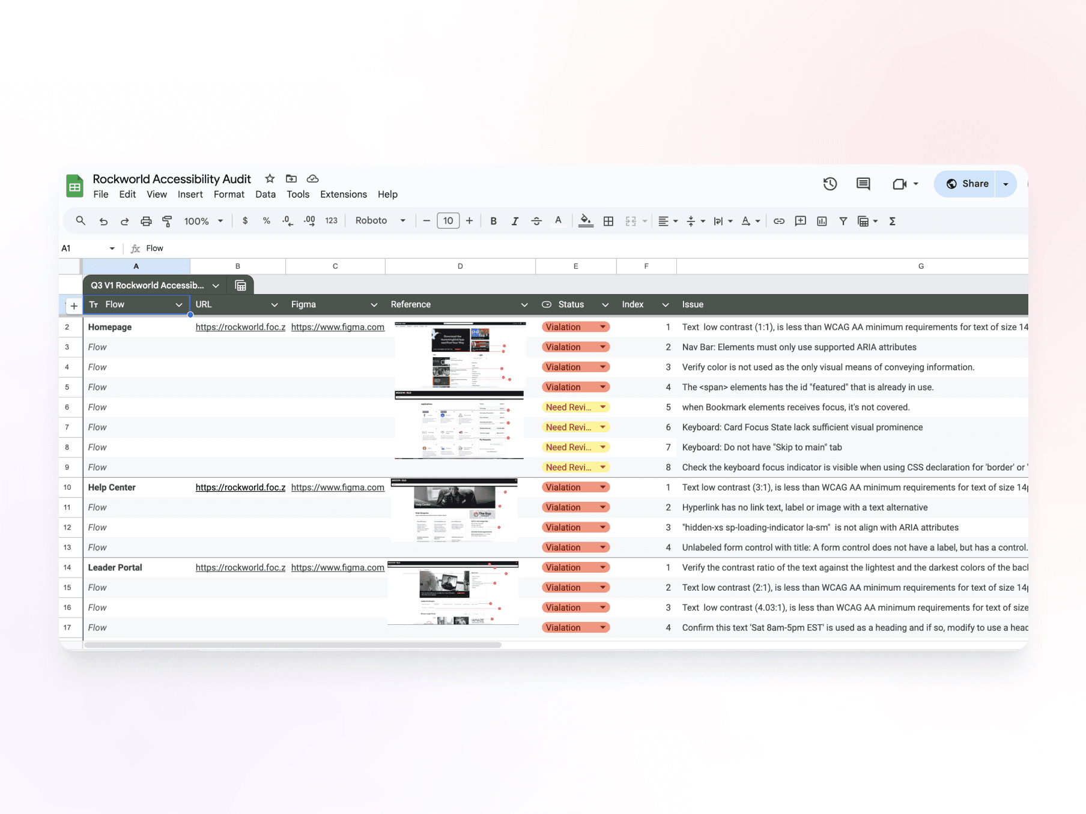Viewport: 1086px width, 814px height.
Task: Click the Leader Portal reference thumbnail
Action: coord(453,593)
